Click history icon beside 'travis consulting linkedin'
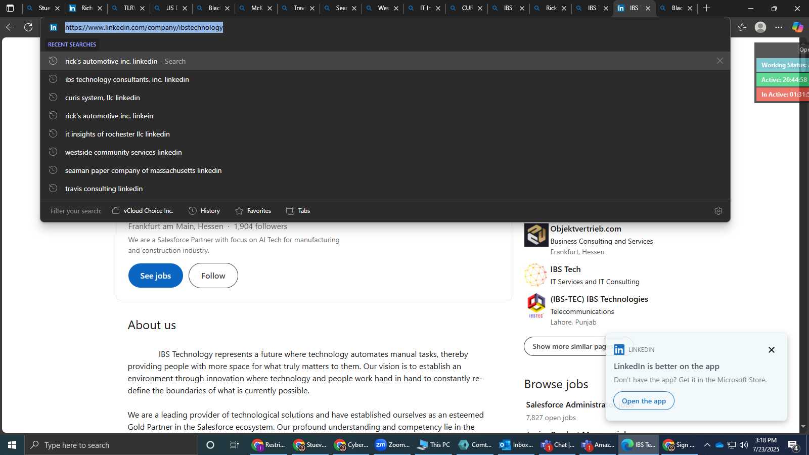Viewport: 809px width, 455px height. point(53,188)
